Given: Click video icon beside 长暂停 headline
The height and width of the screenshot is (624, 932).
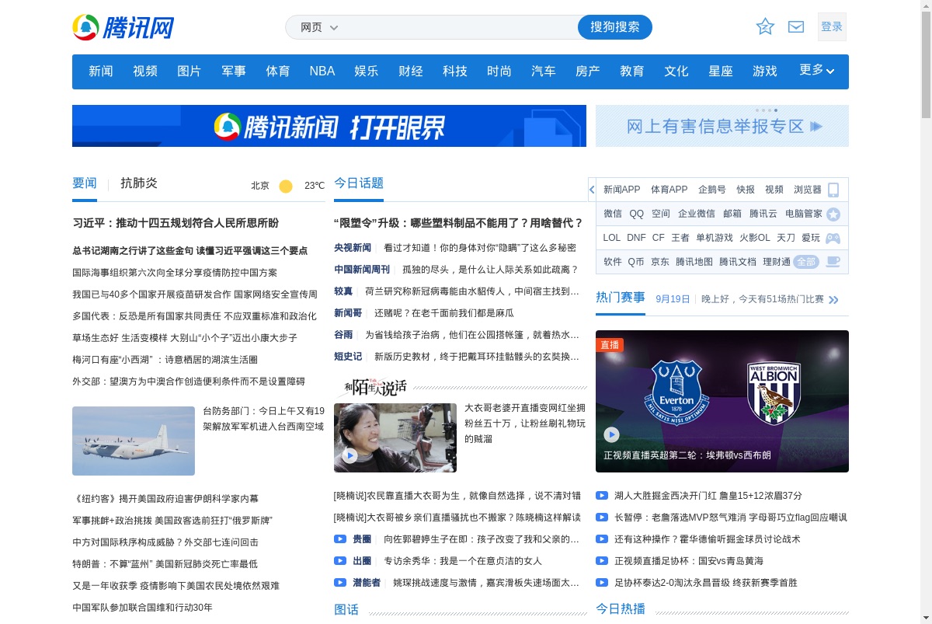Looking at the screenshot, I should (x=602, y=517).
